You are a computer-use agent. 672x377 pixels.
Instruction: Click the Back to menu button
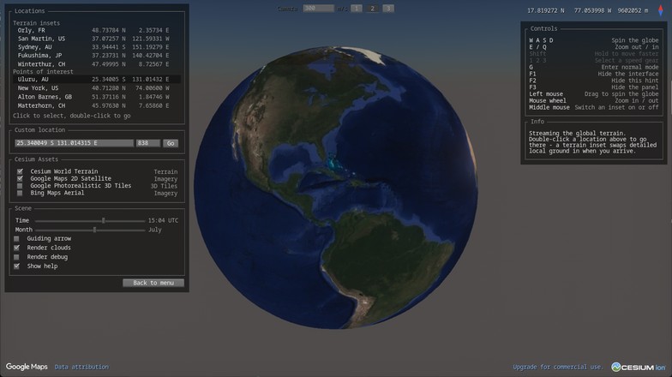click(x=153, y=283)
